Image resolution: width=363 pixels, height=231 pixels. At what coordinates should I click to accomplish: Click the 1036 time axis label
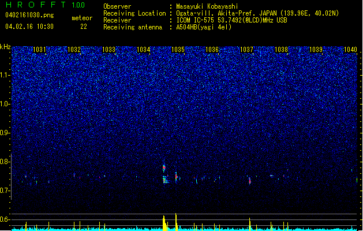click(x=212, y=50)
